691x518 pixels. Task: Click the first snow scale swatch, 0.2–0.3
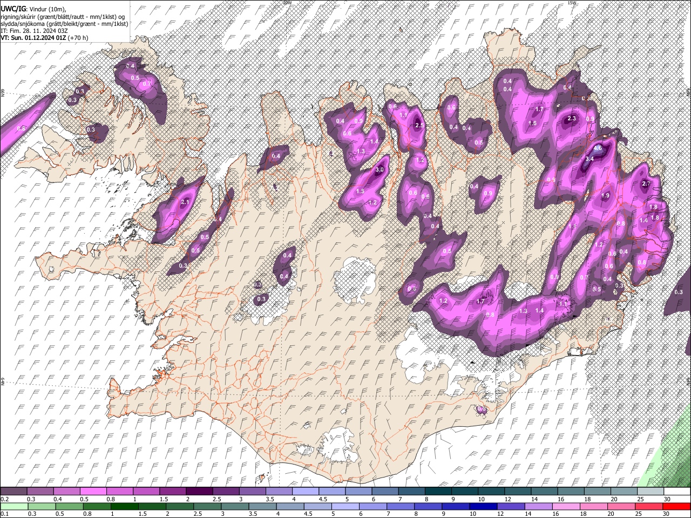pos(13,491)
